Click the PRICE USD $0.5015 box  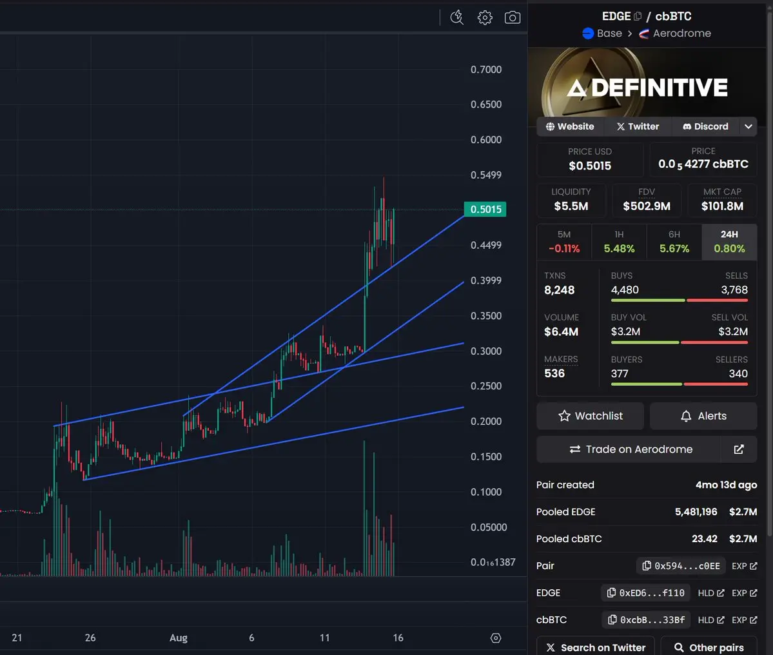coord(590,159)
